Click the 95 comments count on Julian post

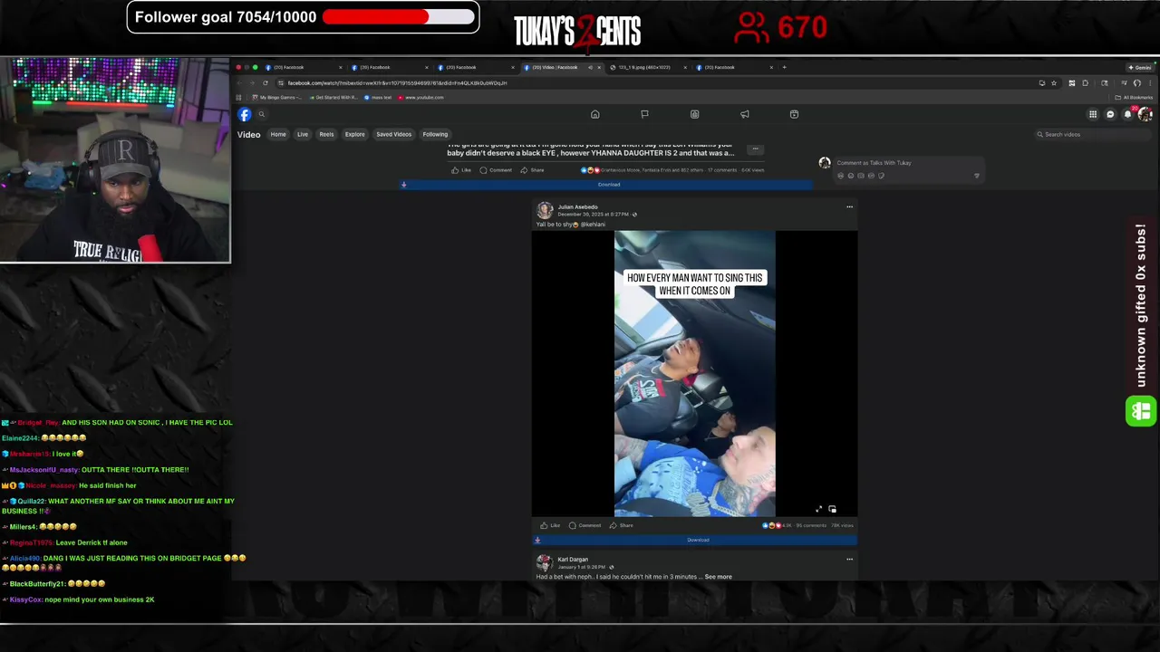[811, 525]
